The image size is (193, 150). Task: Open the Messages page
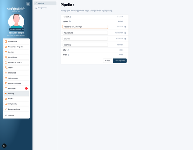tap(16, 88)
